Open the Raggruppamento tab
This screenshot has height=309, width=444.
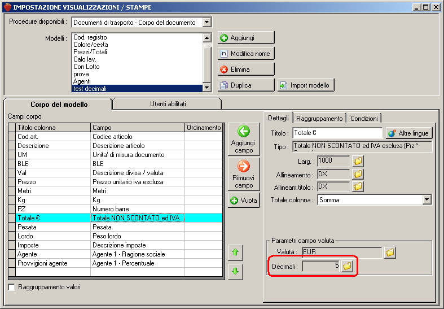319,119
